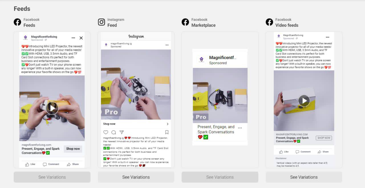Tap the Instagram comment bubble icon
The width and height of the screenshot is (365, 188).
[113, 132]
